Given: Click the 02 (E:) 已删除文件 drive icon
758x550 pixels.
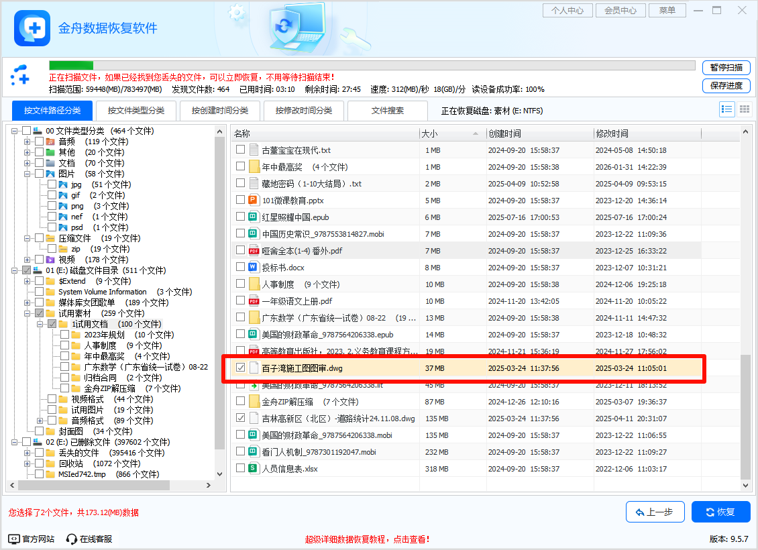Looking at the screenshot, I should pos(37,442).
